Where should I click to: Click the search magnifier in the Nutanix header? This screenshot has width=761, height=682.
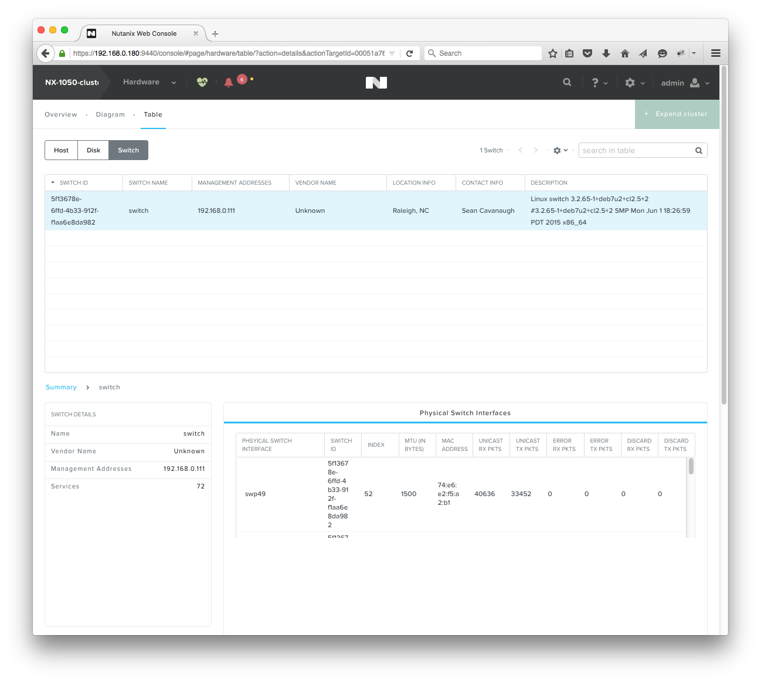click(567, 83)
